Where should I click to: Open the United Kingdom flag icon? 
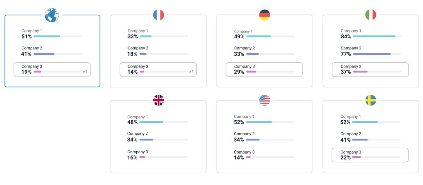pyautogui.click(x=159, y=100)
